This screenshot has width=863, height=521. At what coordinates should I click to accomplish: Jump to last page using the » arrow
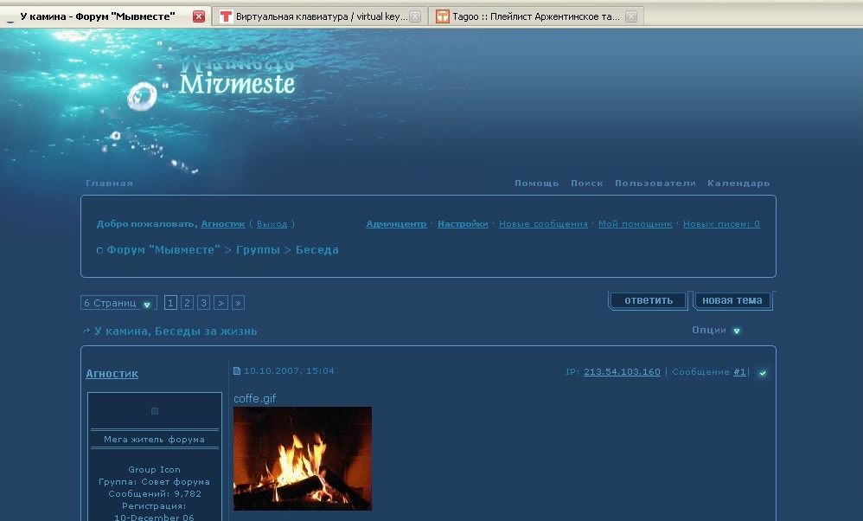238,303
